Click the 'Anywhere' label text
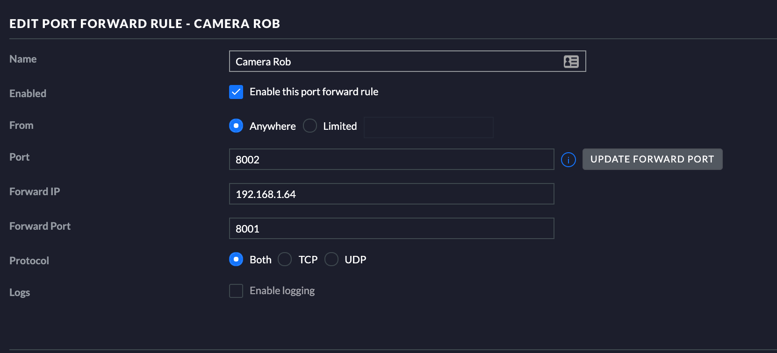 coord(273,126)
